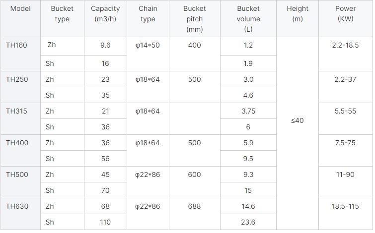The width and height of the screenshot is (375, 233).
Task: Select the TH630 model cell
Action: click(x=17, y=206)
